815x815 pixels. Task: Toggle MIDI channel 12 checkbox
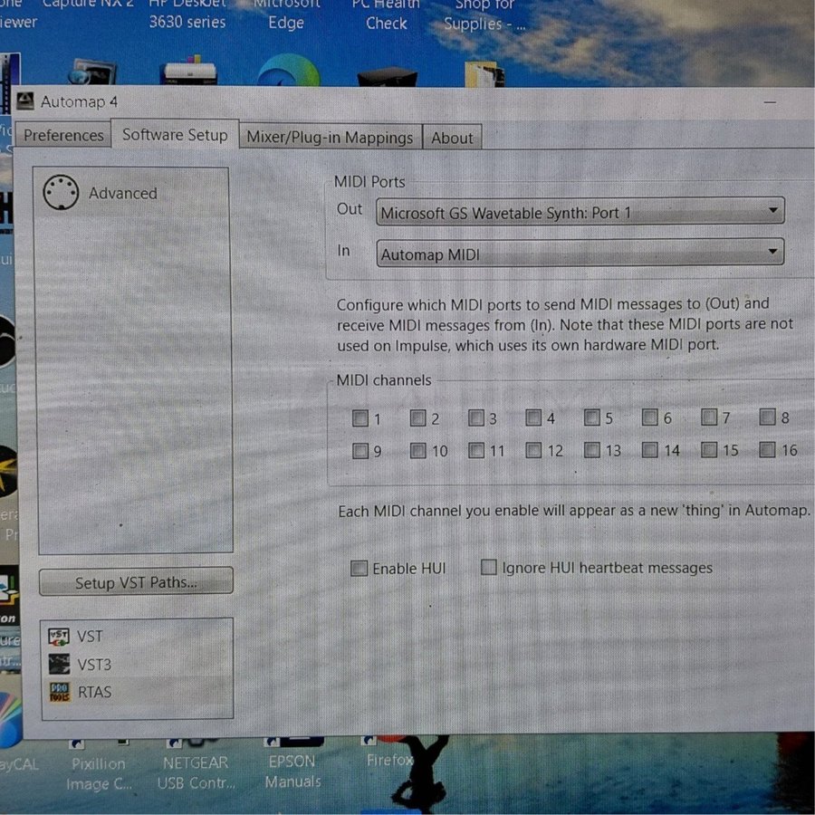point(534,450)
